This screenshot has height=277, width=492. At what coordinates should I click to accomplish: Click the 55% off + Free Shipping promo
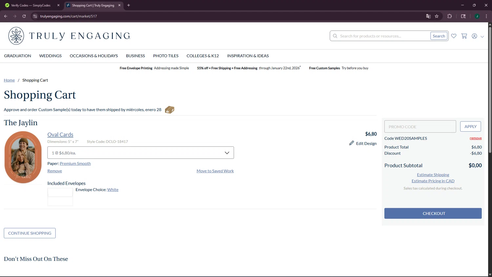[248, 68]
